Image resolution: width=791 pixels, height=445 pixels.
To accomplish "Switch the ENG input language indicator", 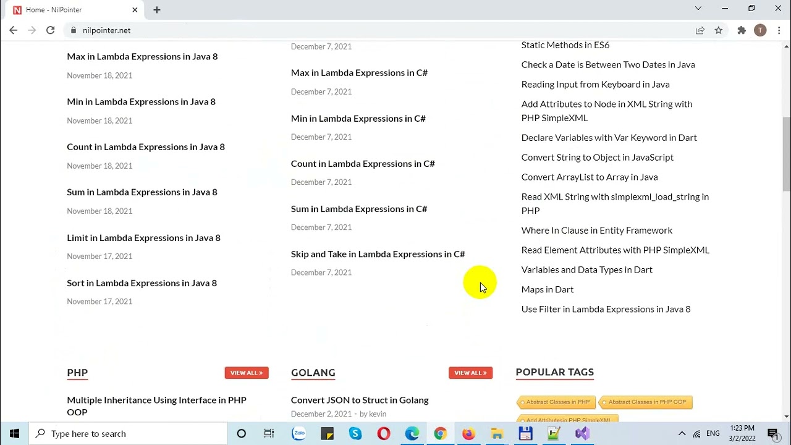I will (x=713, y=433).
